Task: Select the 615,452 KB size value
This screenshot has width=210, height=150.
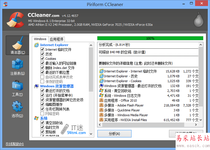Action: point(172,120)
